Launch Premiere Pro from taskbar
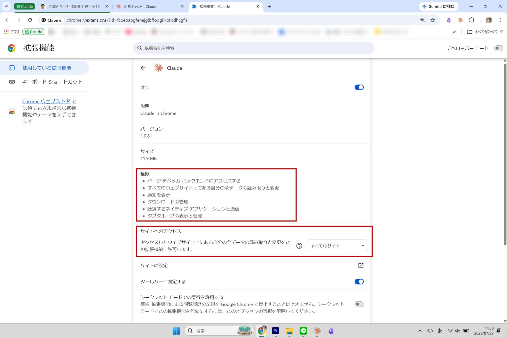Viewport: 507px width, 338px height. 275,331
